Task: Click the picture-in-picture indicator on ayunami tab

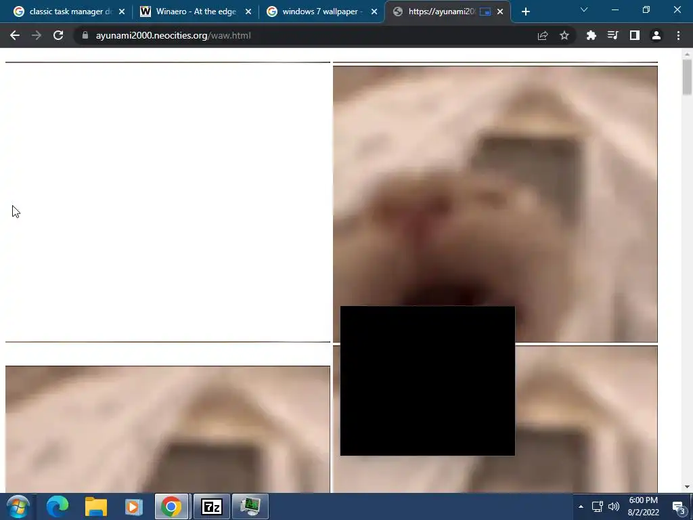Action: [485, 12]
